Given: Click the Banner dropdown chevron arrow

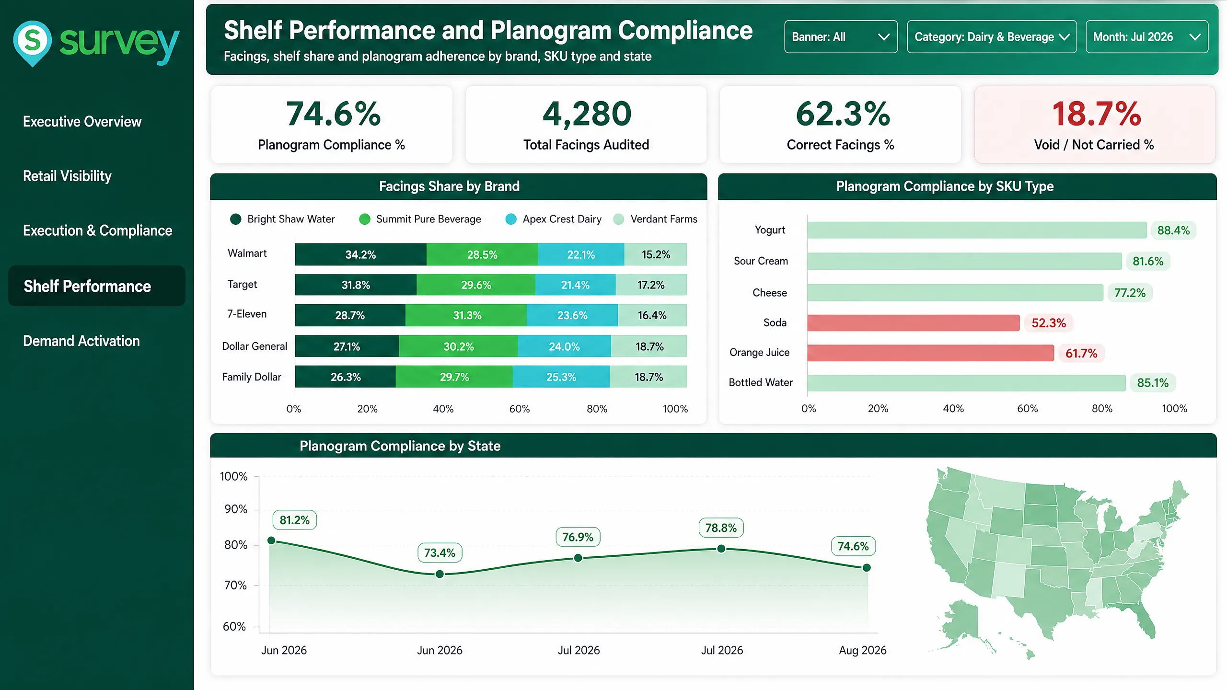Looking at the screenshot, I should point(883,37).
